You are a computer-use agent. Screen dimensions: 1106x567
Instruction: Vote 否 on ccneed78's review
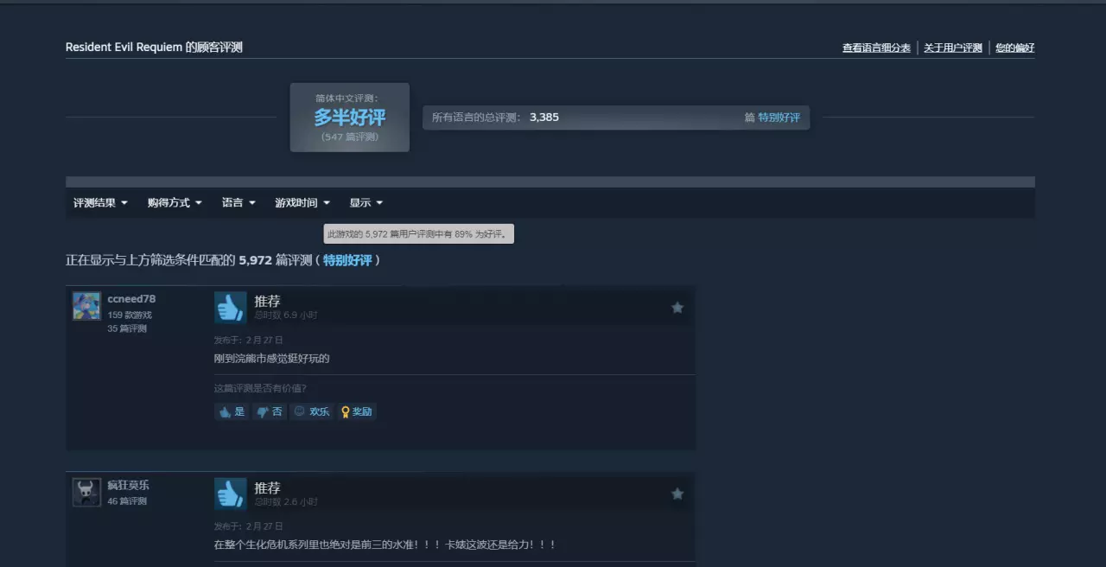click(270, 412)
